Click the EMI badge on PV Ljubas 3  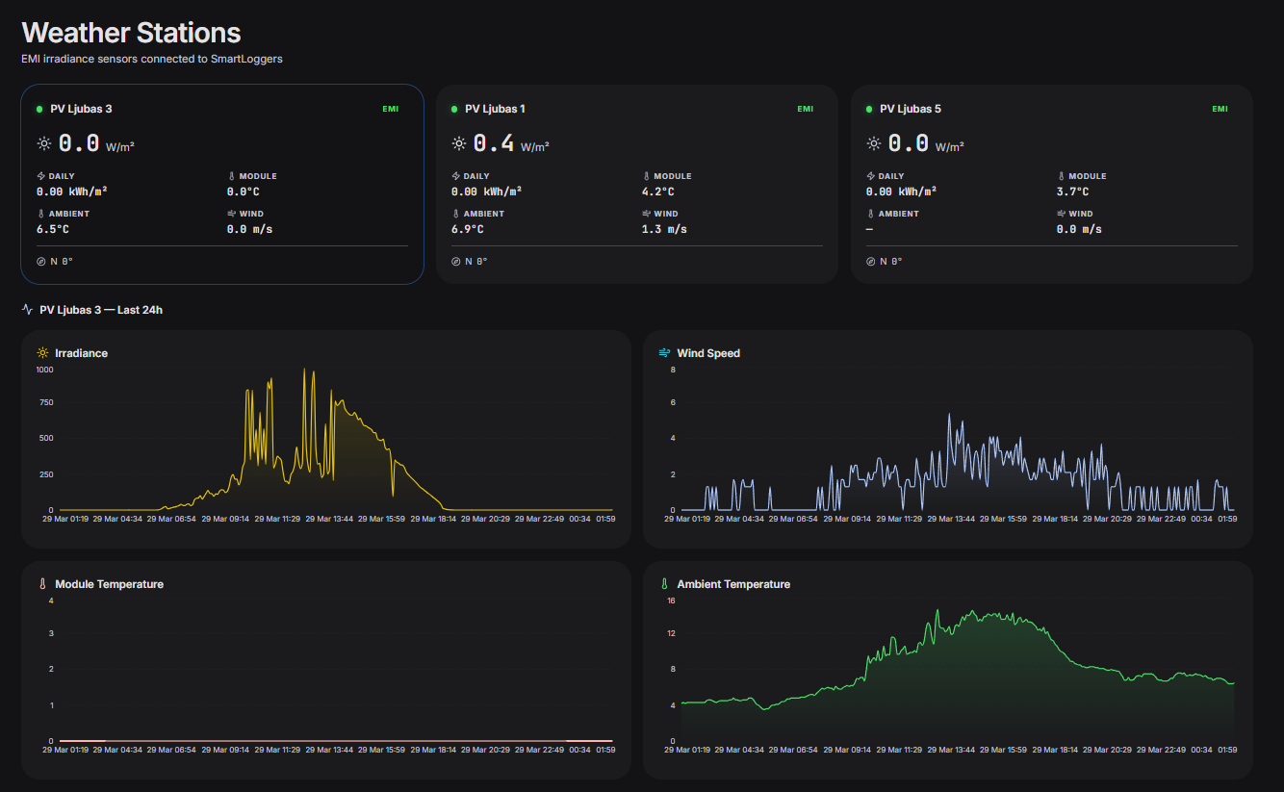click(x=390, y=109)
